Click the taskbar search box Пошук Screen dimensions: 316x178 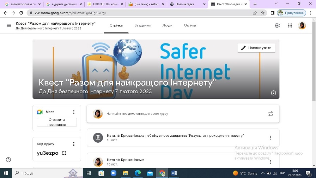(x=48, y=173)
